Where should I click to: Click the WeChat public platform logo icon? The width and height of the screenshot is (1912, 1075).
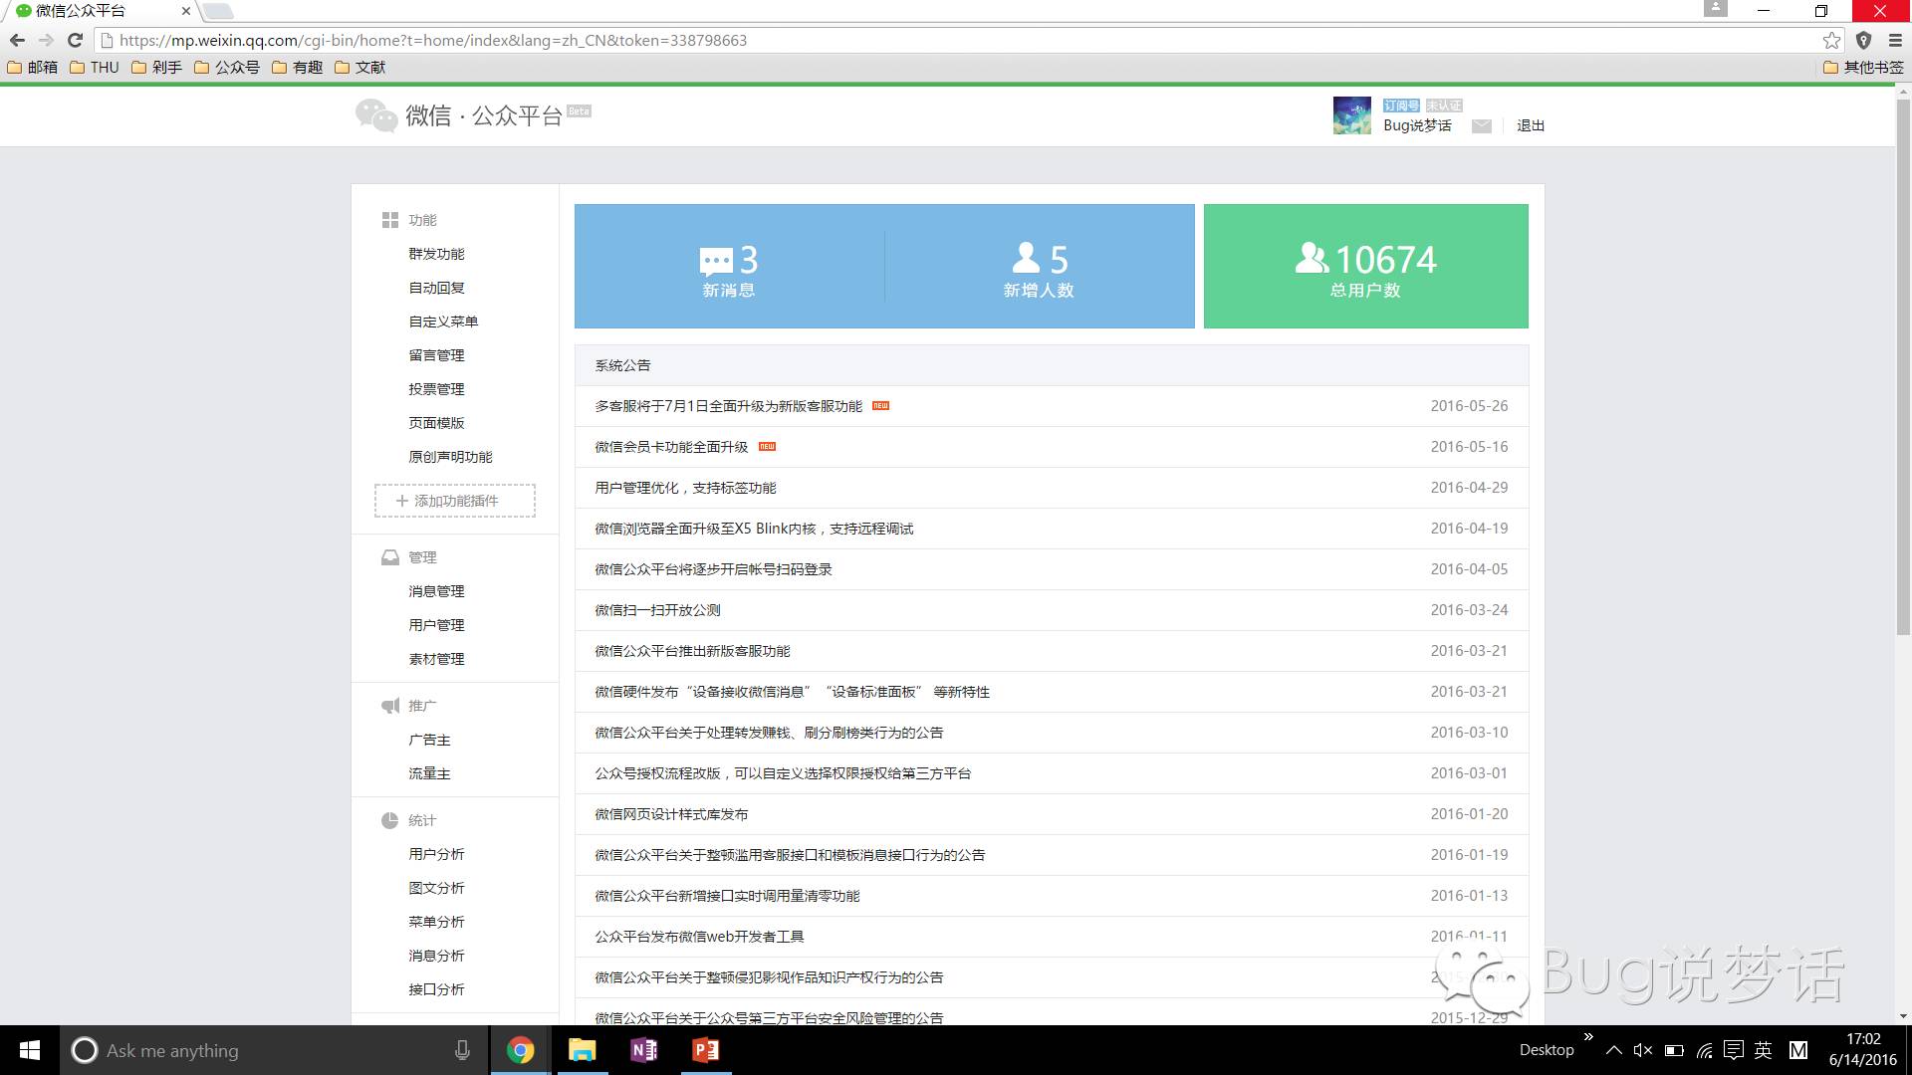coord(376,116)
